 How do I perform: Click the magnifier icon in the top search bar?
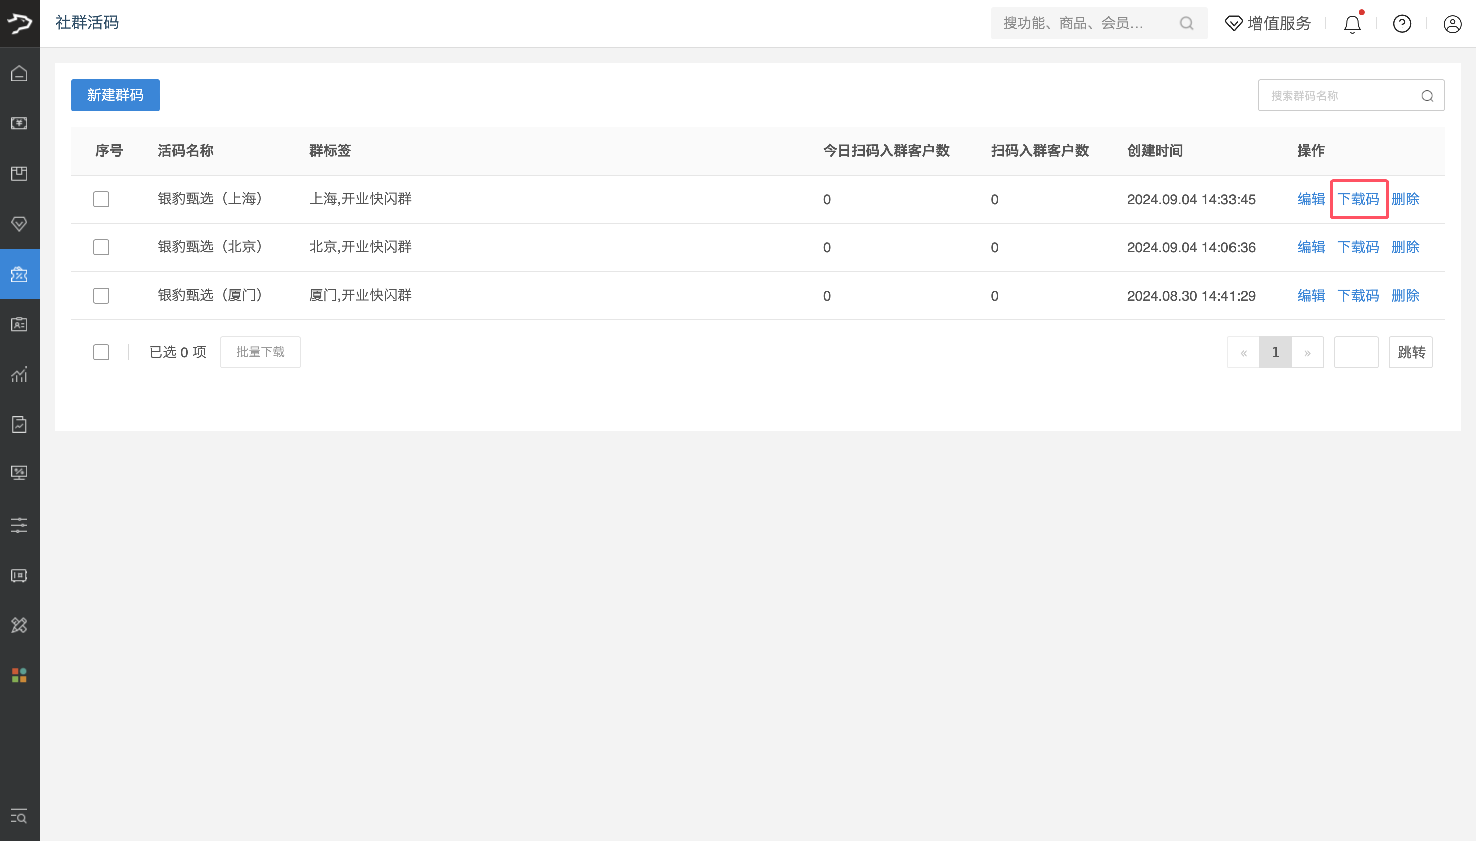(1186, 23)
